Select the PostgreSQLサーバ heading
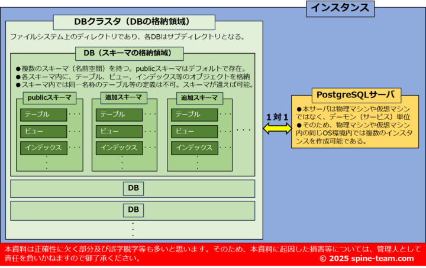The height and width of the screenshot is (268, 426). pyautogui.click(x=356, y=95)
